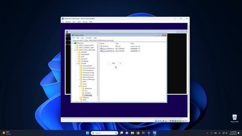
Task: Expand the CurrentControlSet key arrow
Action: pos(79,68)
